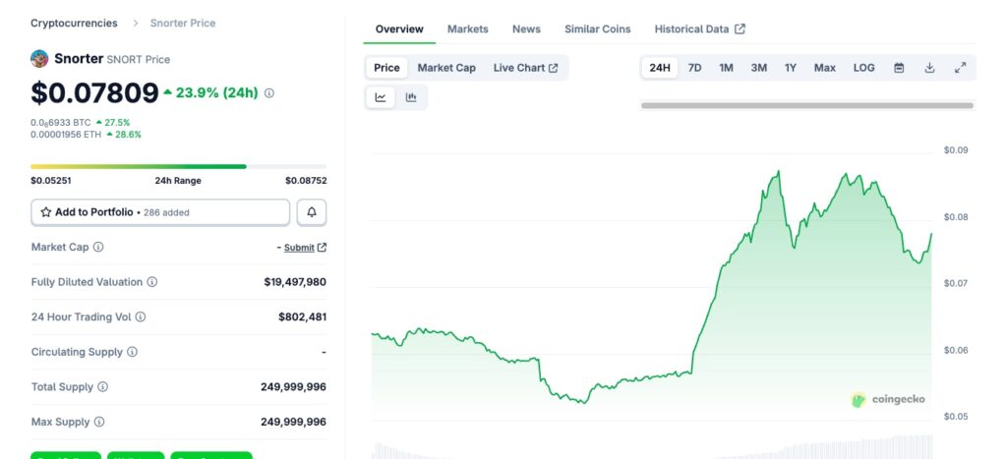Click the external link icon beside Submit
Viewport: 1007px width, 459px height.
tap(323, 247)
